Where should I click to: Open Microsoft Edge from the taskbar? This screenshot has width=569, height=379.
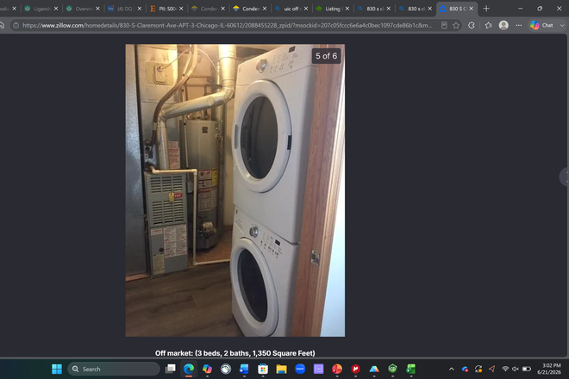pyautogui.click(x=189, y=369)
